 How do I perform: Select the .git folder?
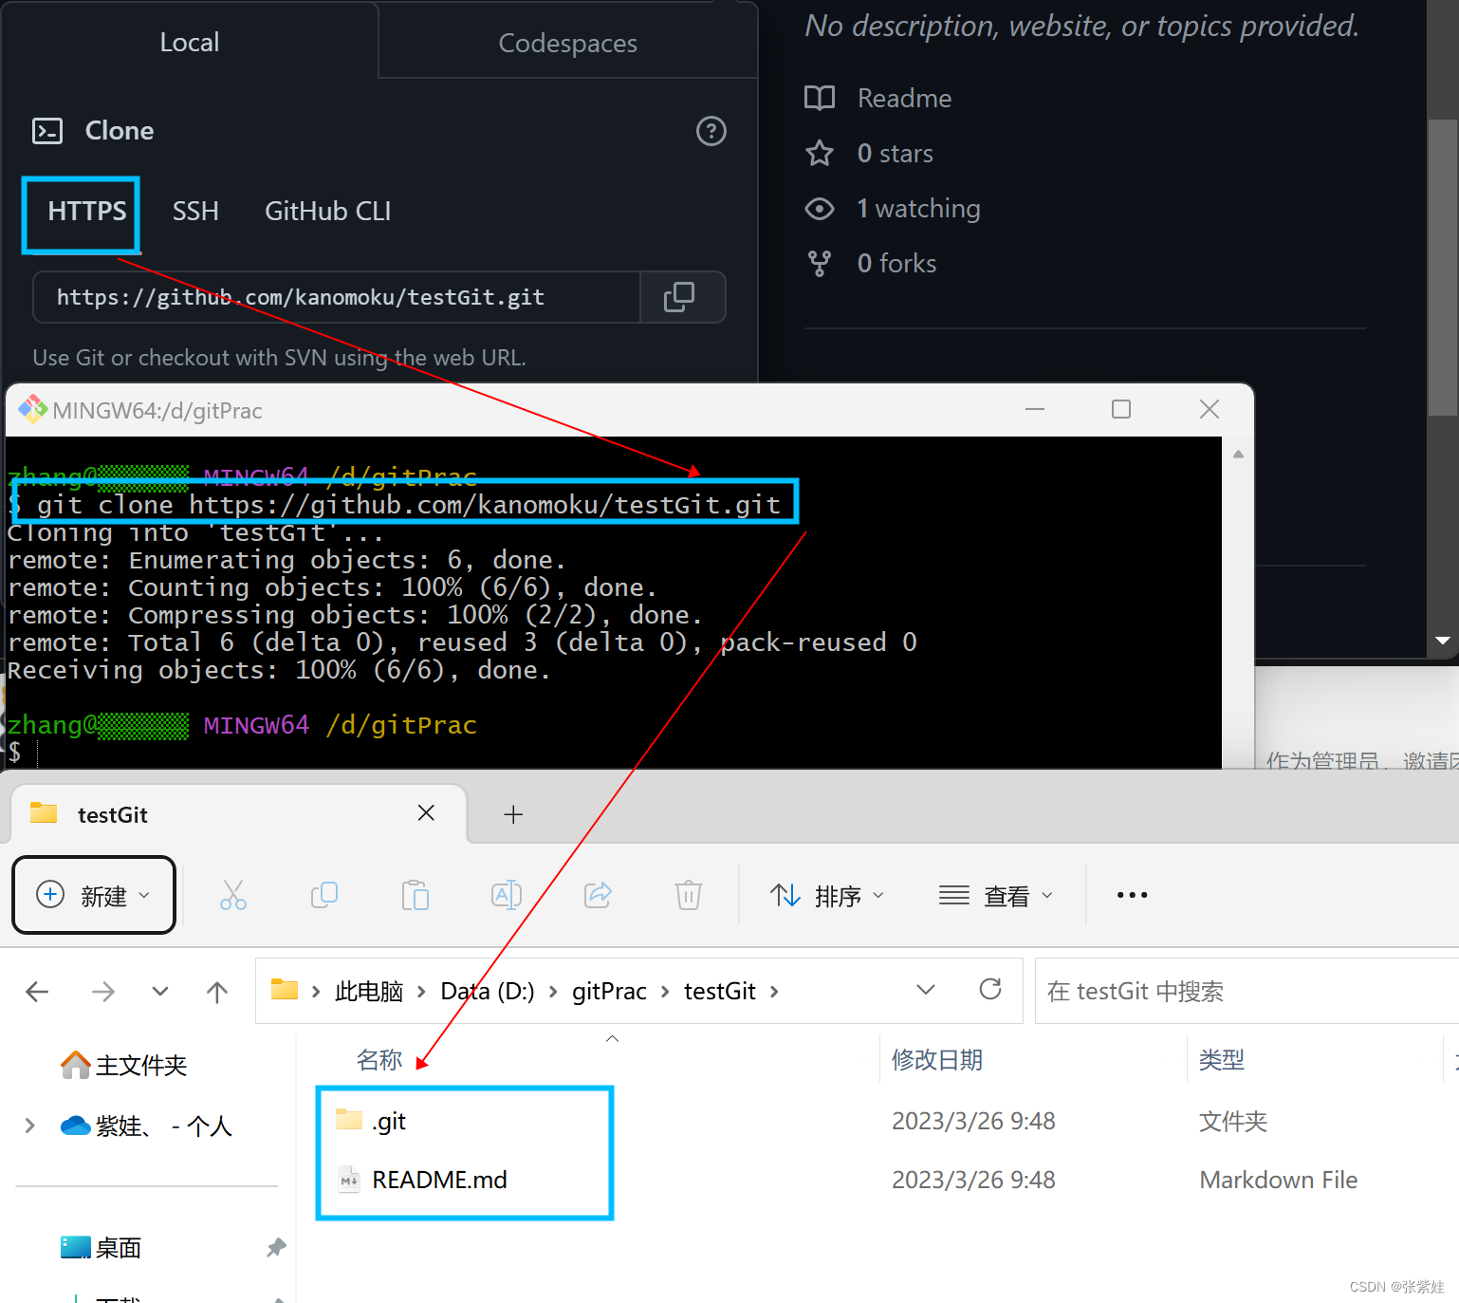pyautogui.click(x=389, y=1121)
